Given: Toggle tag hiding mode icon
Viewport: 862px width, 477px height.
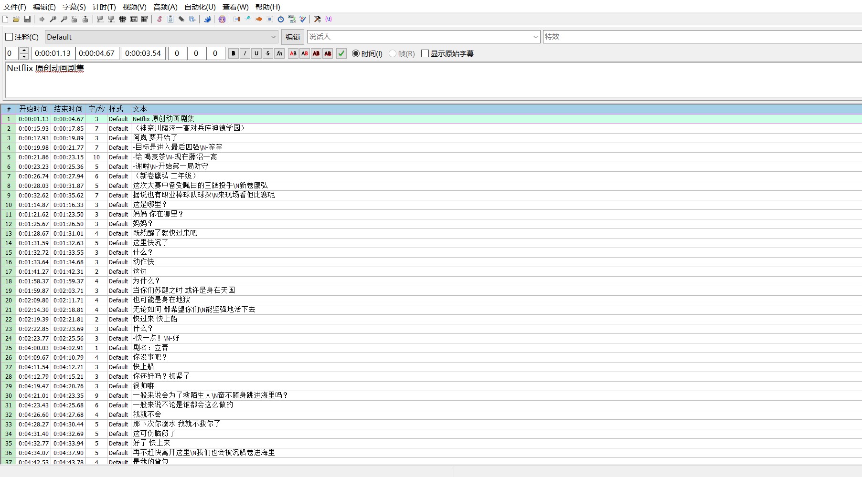Looking at the screenshot, I should coord(329,19).
